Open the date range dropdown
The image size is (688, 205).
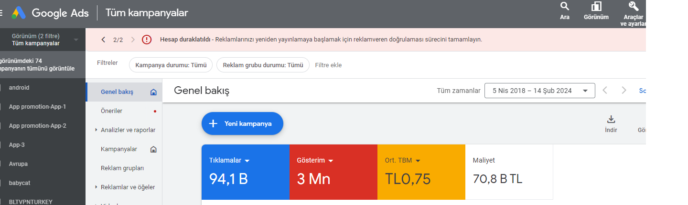[x=540, y=91]
